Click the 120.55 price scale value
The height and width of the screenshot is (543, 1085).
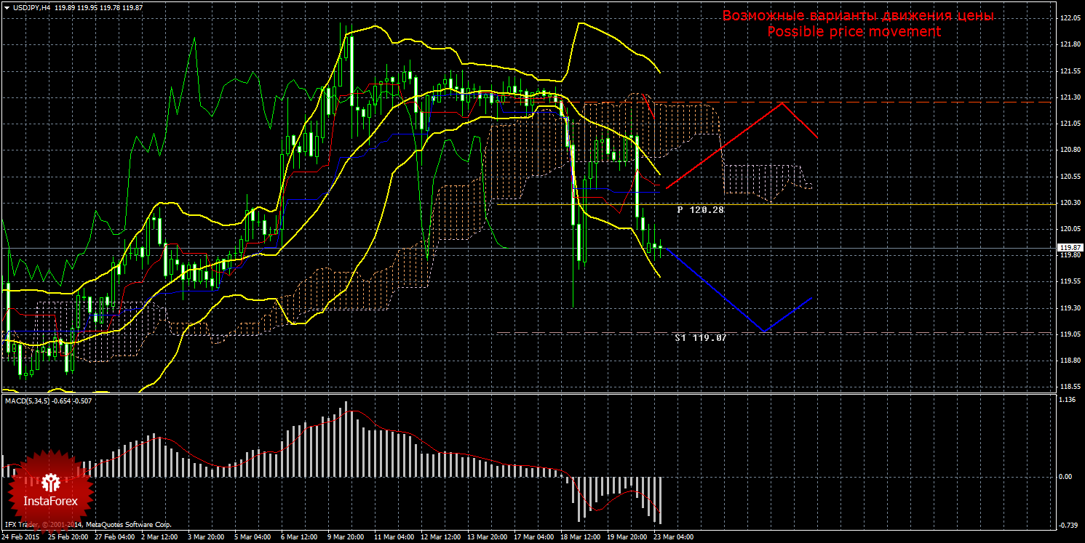pos(1069,176)
